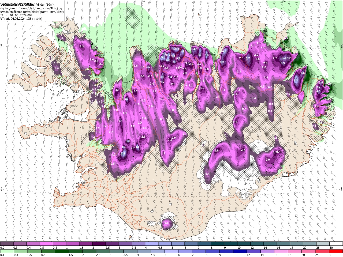Pick the light lavender 4 swatch in top legend row
Viewport: 343px width, 257px height.
[151, 244]
